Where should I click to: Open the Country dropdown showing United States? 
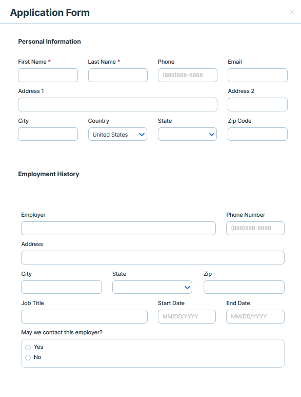pyautogui.click(x=117, y=134)
